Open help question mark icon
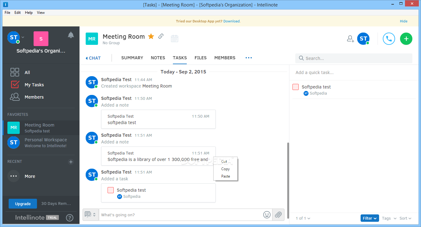The height and width of the screenshot is (227, 421). (70, 218)
